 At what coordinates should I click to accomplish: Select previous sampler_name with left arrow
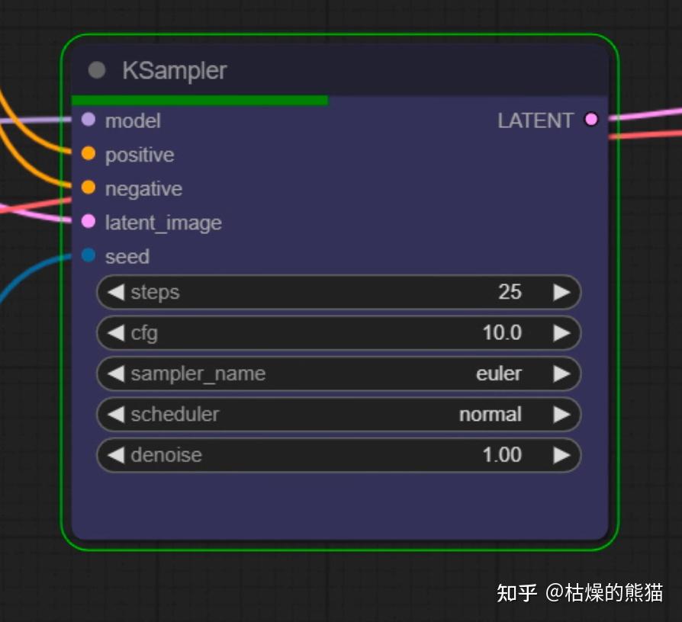(116, 374)
